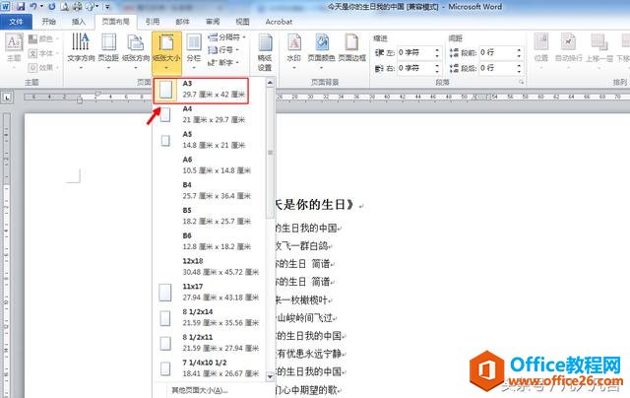The image size is (630, 398).
Task: Open theme Fonts (字体) option
Action: coord(42,53)
